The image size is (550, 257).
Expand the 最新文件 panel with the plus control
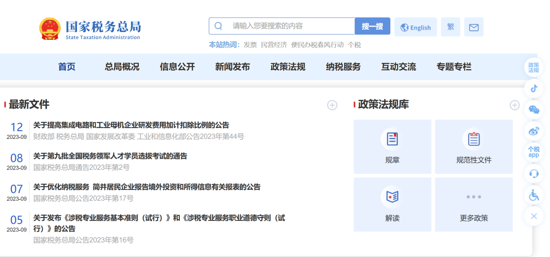click(332, 105)
